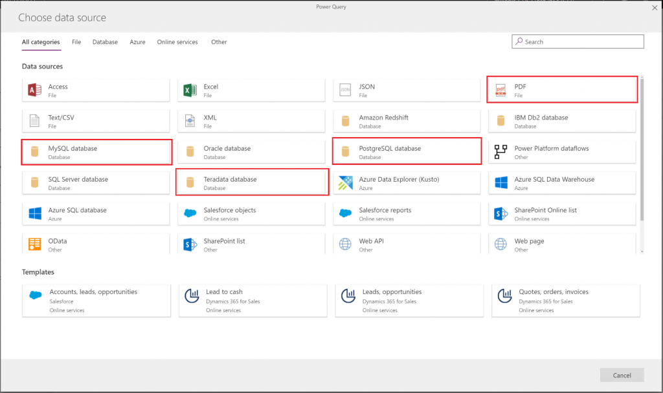Image resolution: width=663 pixels, height=393 pixels.
Task: Open the Lead to cash template title
Action: 224,292
